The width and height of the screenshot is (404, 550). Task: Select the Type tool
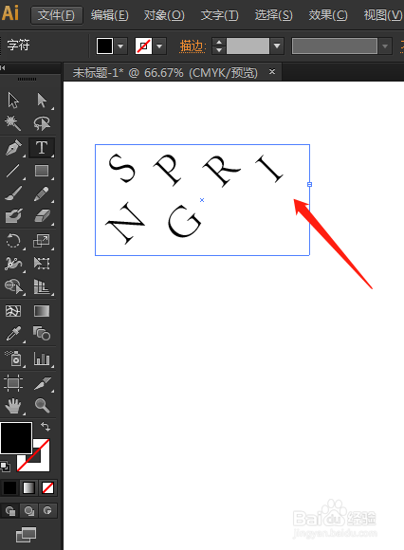(x=42, y=148)
